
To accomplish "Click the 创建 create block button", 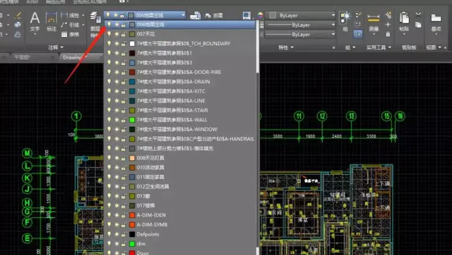I will click(214, 15).
